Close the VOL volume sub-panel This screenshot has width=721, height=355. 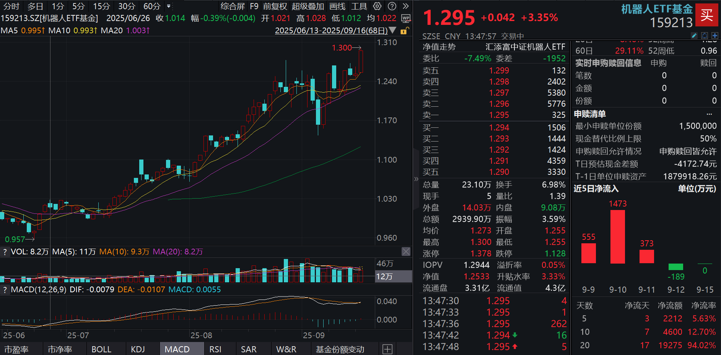[406, 251]
